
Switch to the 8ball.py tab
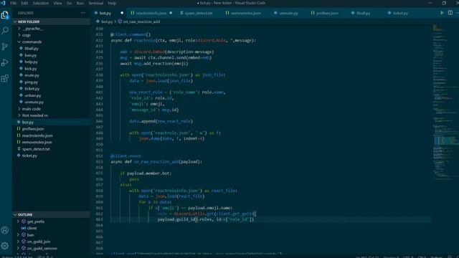(363, 13)
